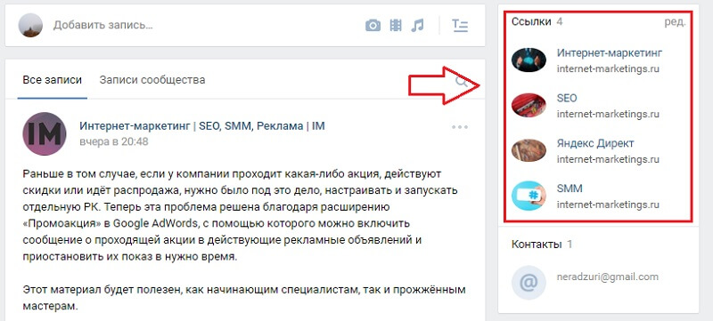Image resolution: width=713 pixels, height=321 pixels.
Task: Click post timestamp вчера в 20:48
Action: click(114, 142)
